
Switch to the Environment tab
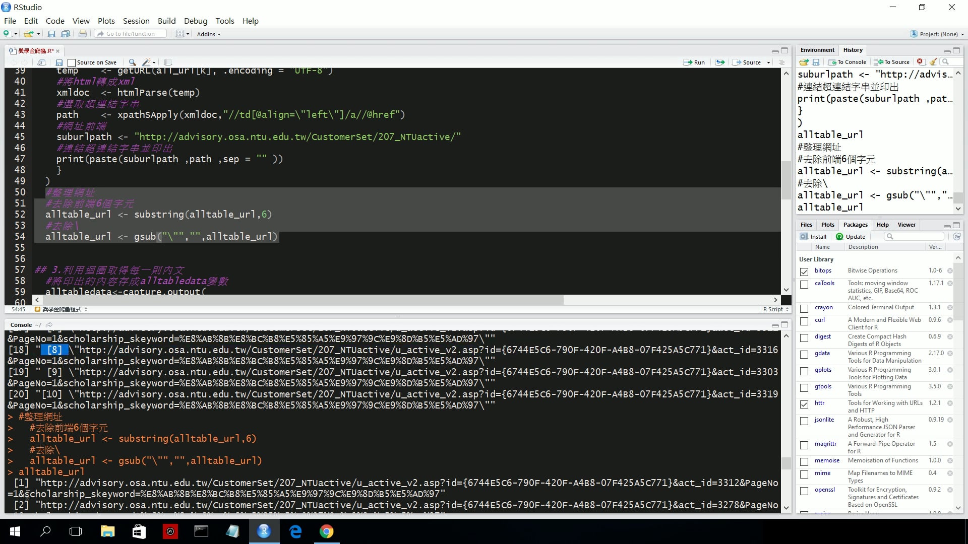click(817, 50)
